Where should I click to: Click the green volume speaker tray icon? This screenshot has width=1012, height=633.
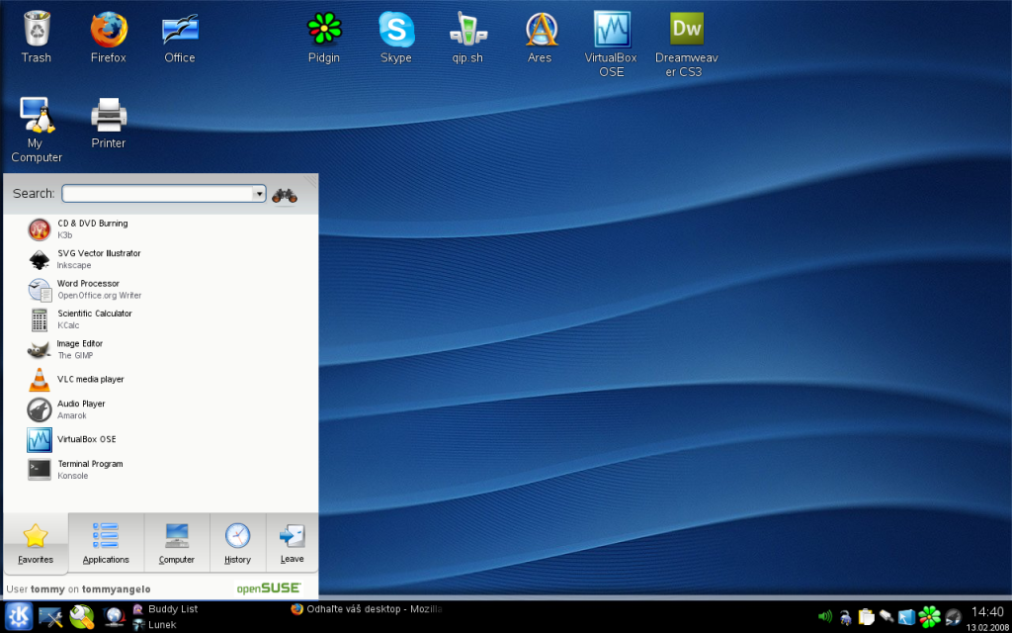tap(825, 617)
